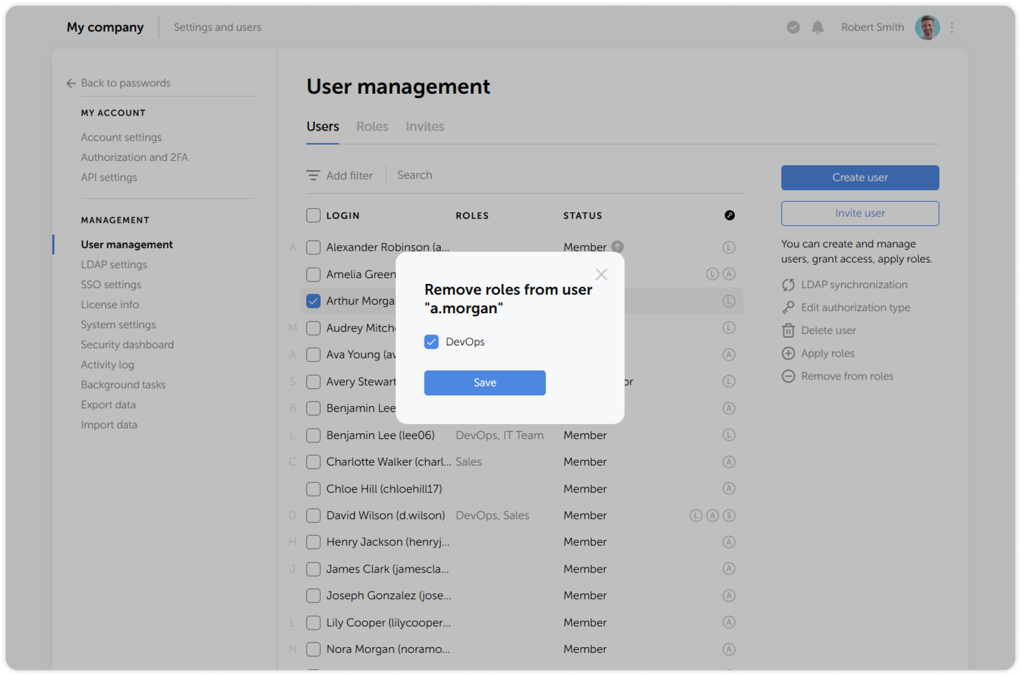Click the key icon in the table header
The height and width of the screenshot is (676, 1021).
coord(730,215)
